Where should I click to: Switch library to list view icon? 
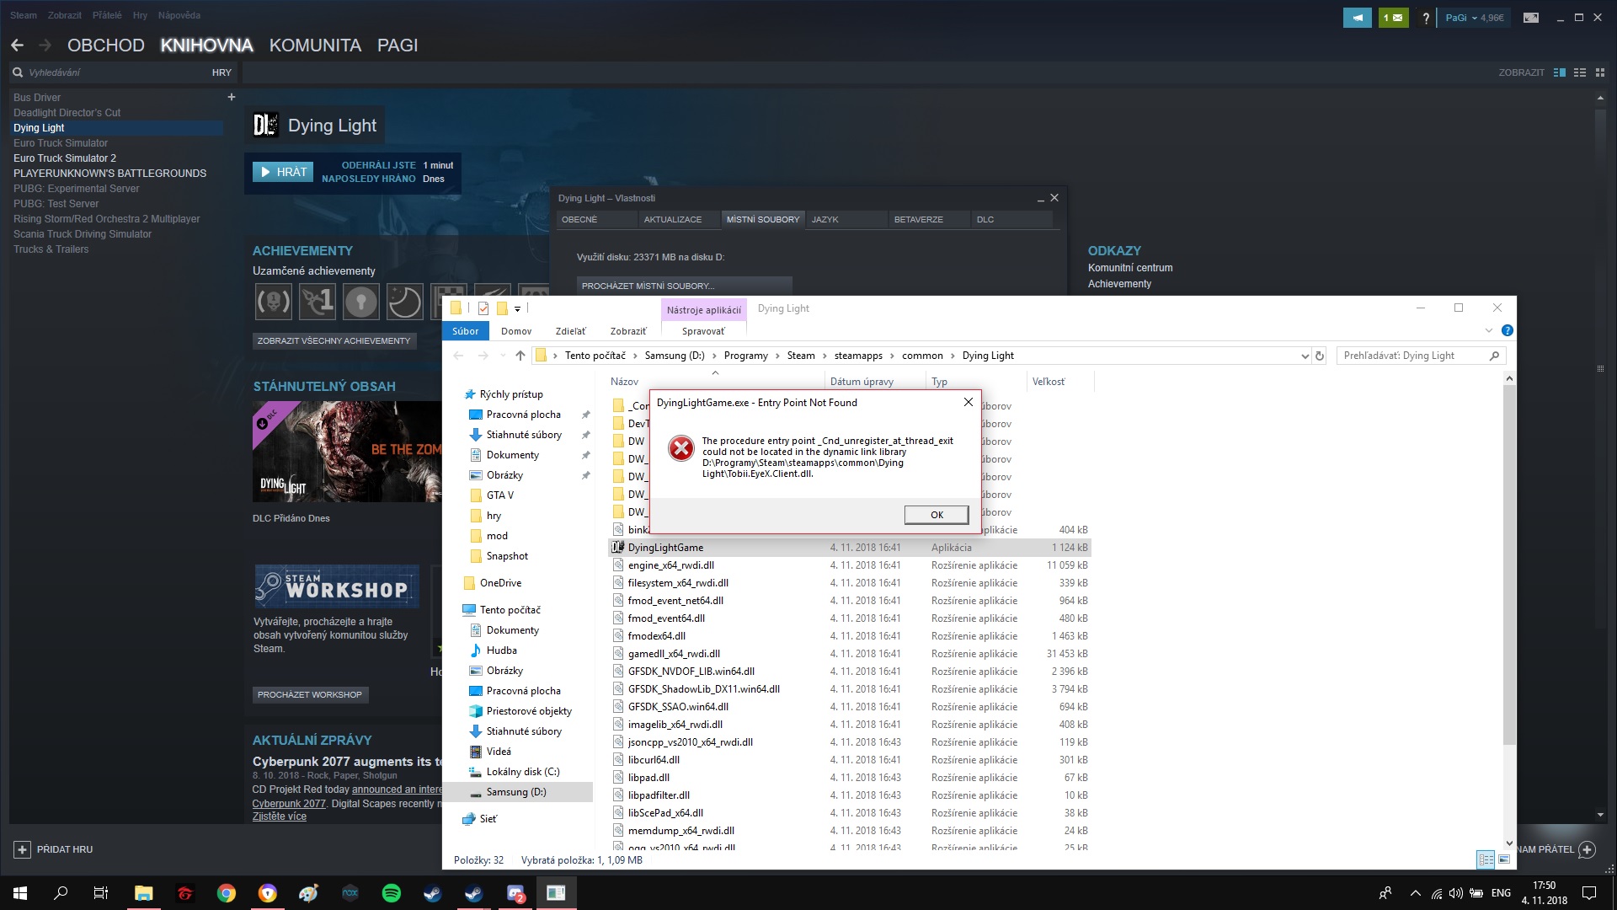(1580, 72)
